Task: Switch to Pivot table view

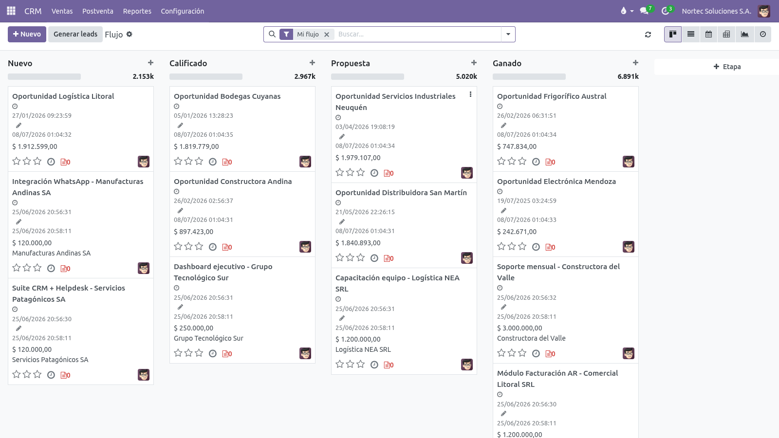Action: [727, 34]
